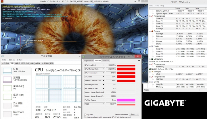The image size is (207, 119).
Task: Open Memory Controller Load dropdown
Action: pos(103,81)
